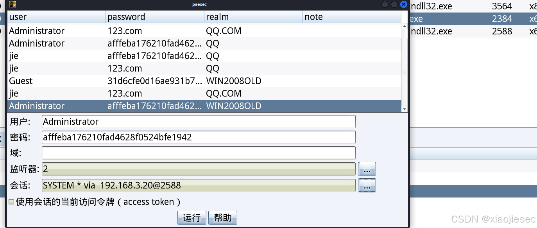Open session chooser with ... button
Screen dimensions: 537x228
367,185
